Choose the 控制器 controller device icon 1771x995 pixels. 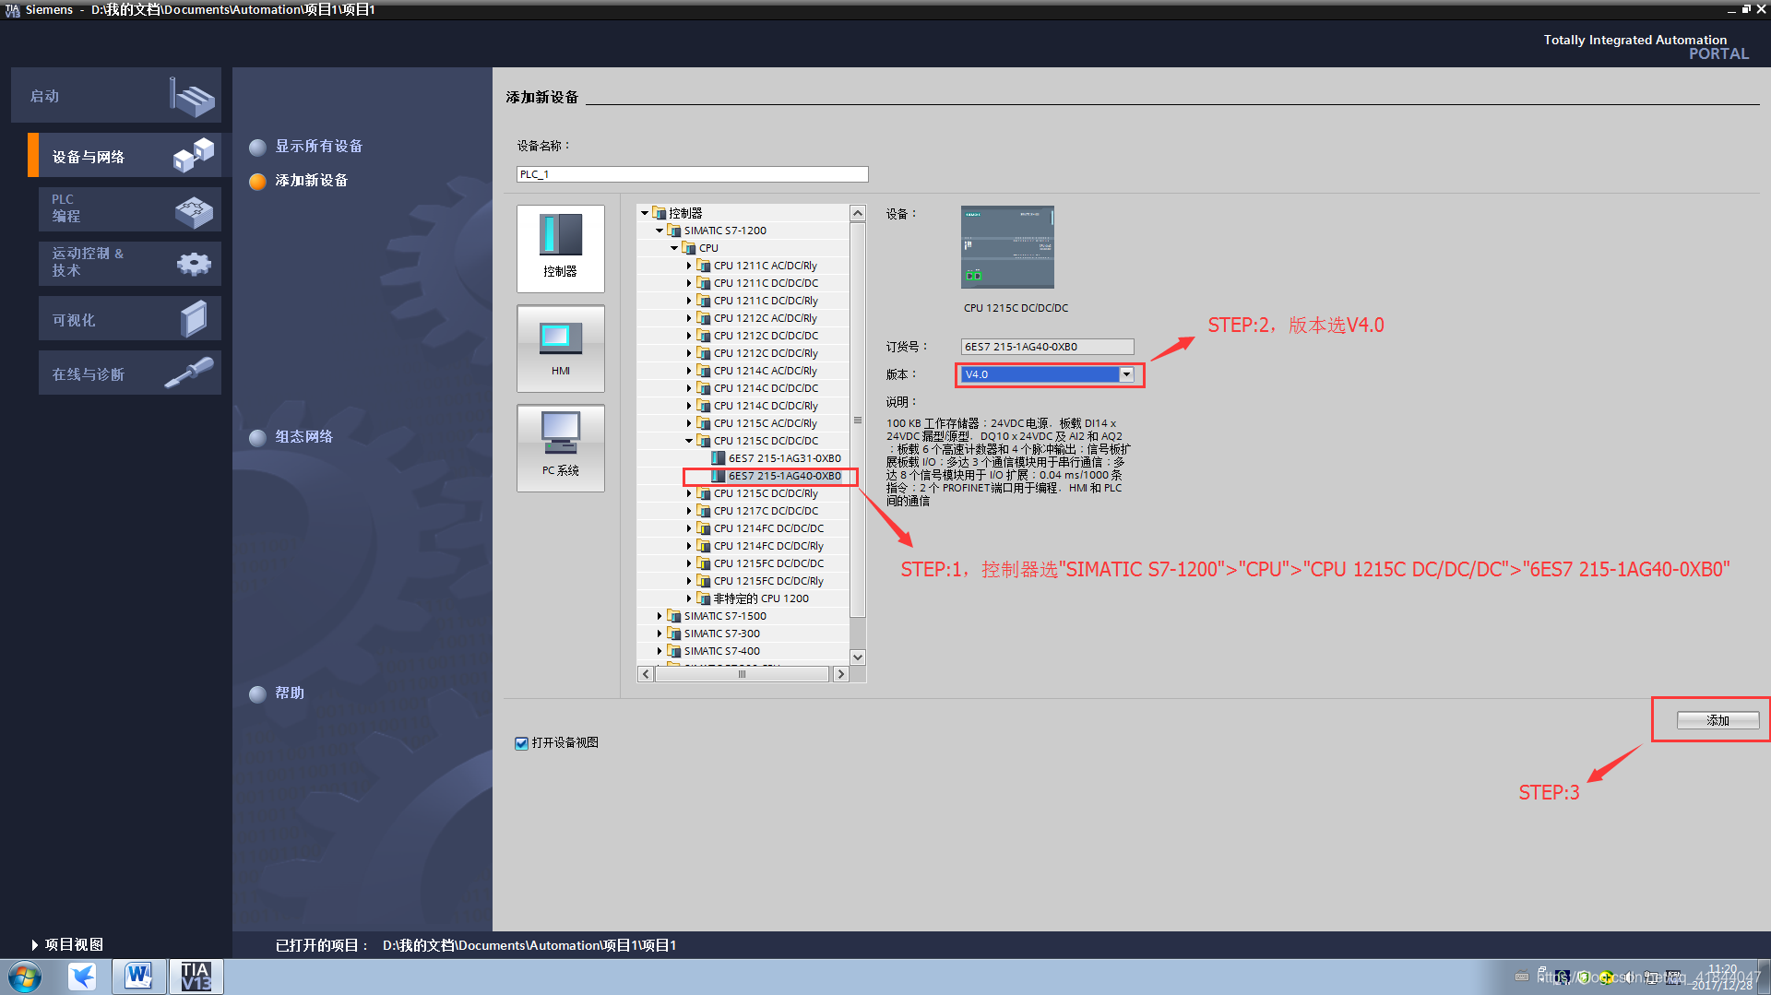click(560, 248)
